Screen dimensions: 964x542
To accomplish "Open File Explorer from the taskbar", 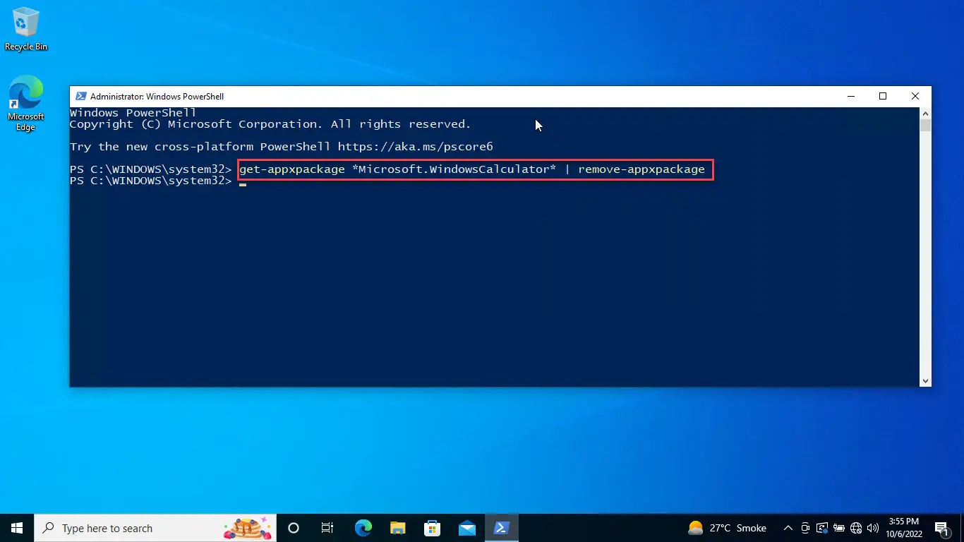I will pos(397,528).
